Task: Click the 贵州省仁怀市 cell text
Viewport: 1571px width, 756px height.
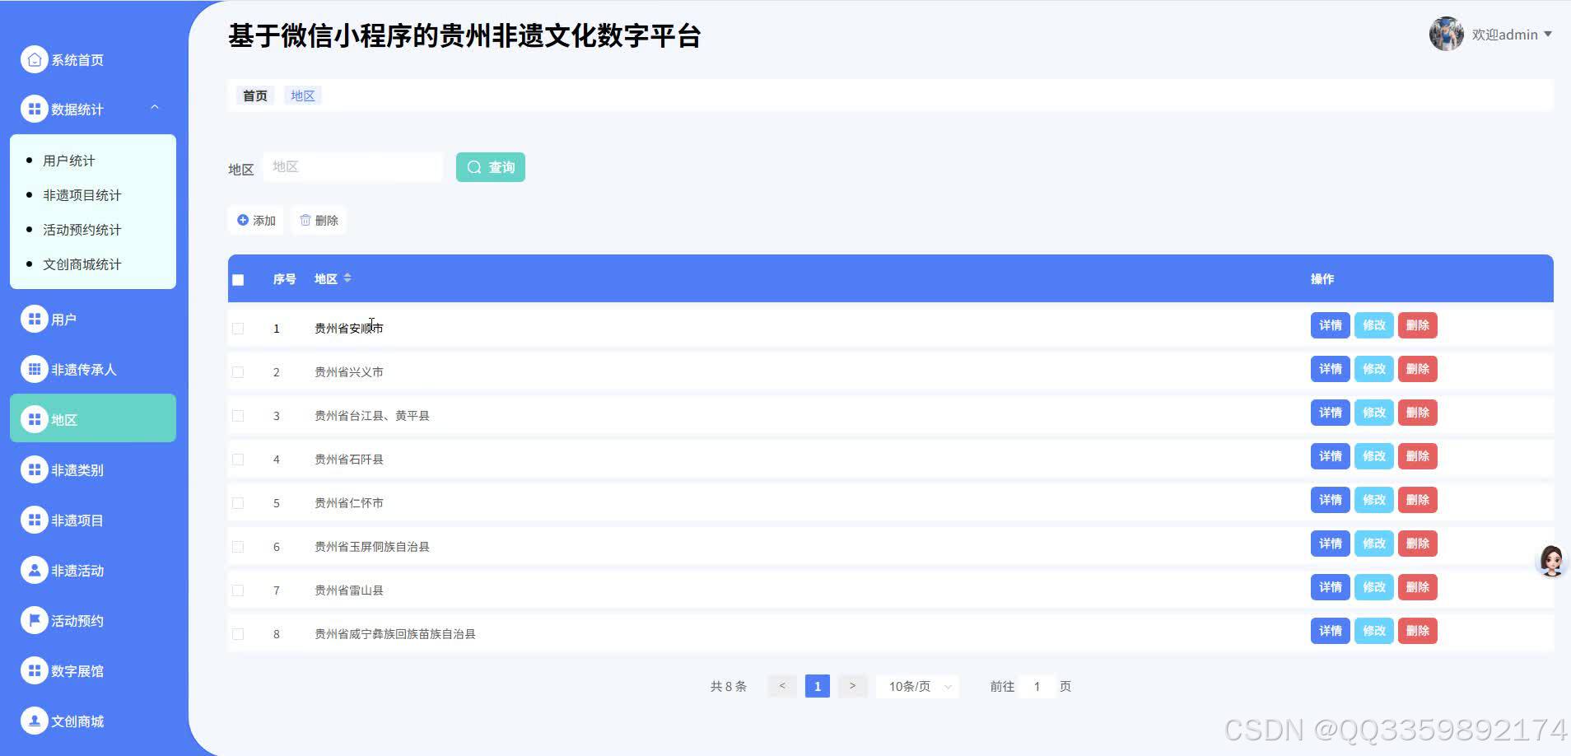Action: click(349, 502)
